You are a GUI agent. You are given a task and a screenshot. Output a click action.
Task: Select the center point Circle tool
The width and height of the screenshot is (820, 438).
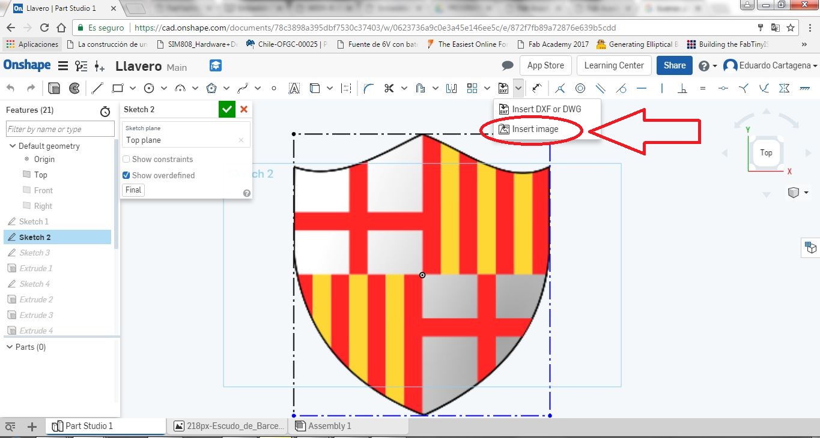(x=149, y=88)
